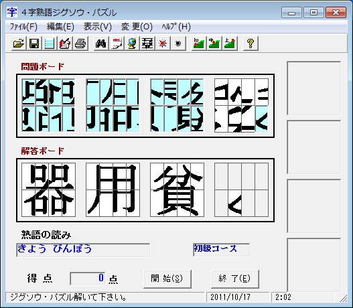Select the completed 用 character in answer board
This screenshot has height=308, width=353.
tap(113, 190)
